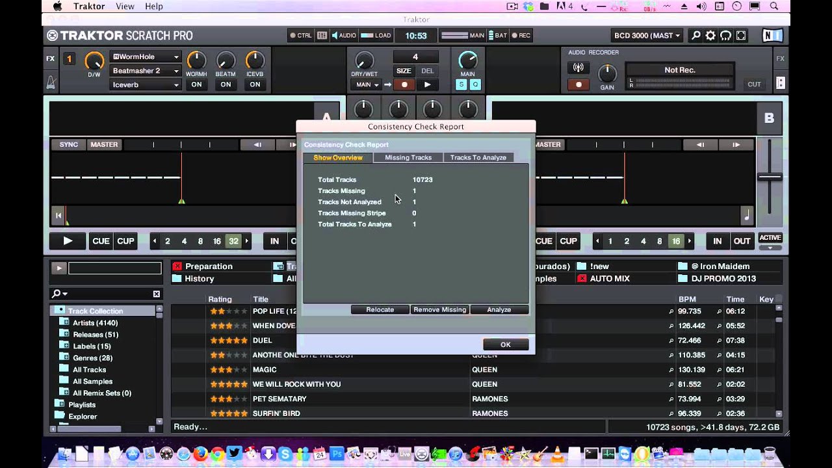
Task: Toggle the FX unit 1 button
Action: [69, 59]
